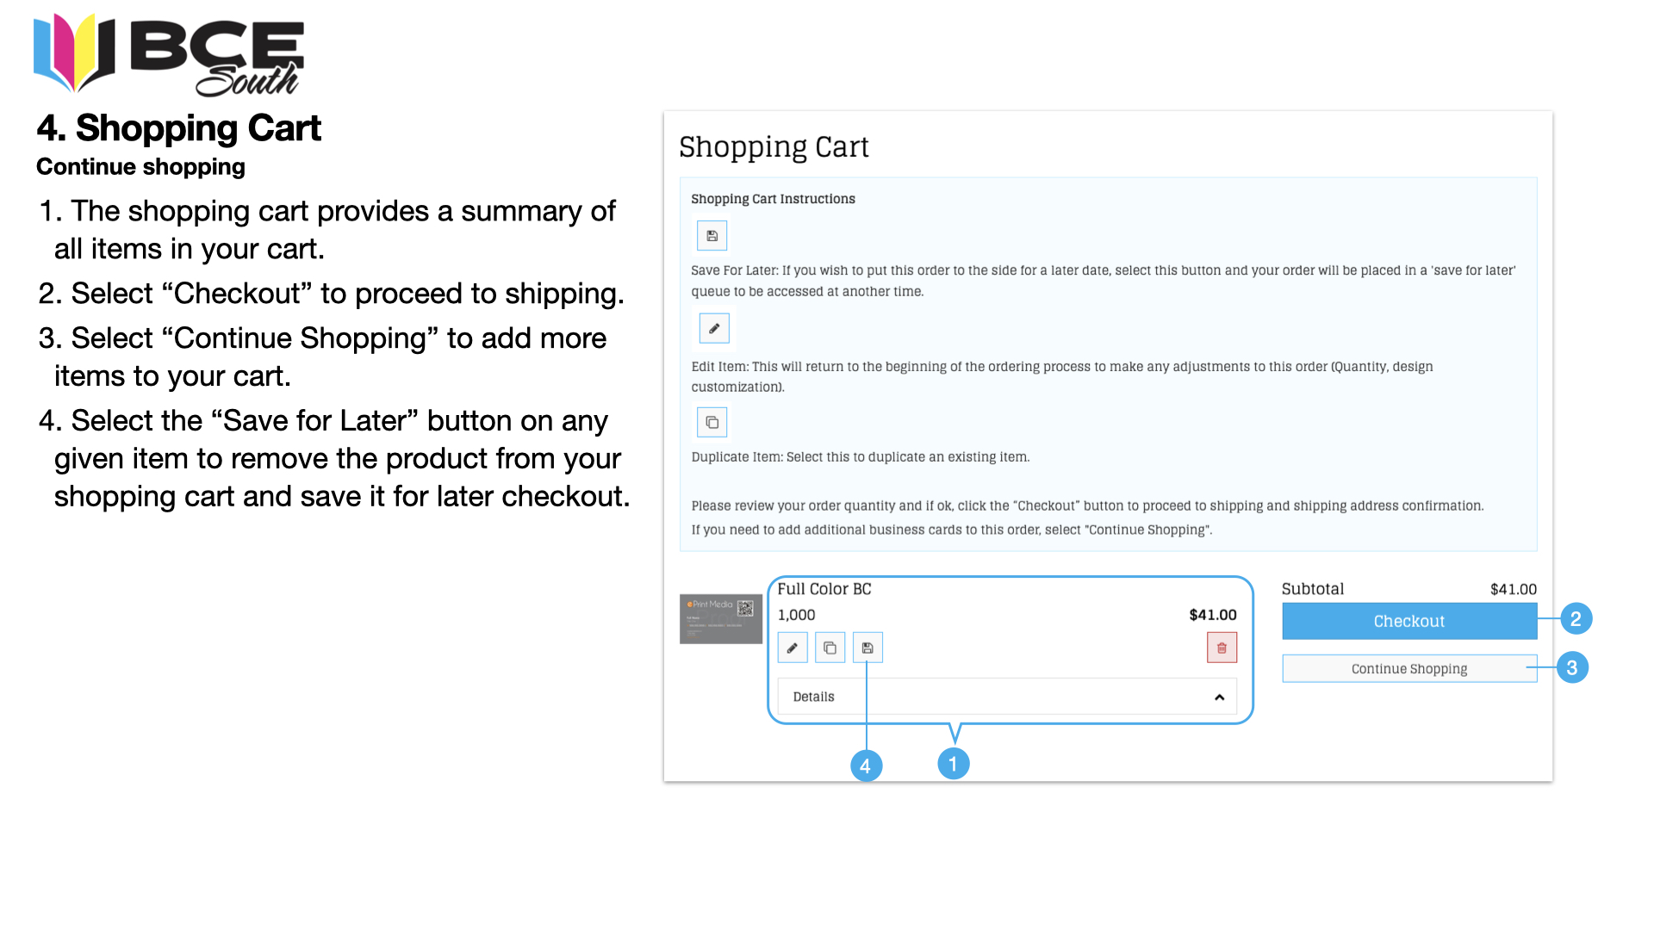This screenshot has width=1654, height=930.
Task: Click the Subtotal amount $41.00
Action: click(1514, 589)
